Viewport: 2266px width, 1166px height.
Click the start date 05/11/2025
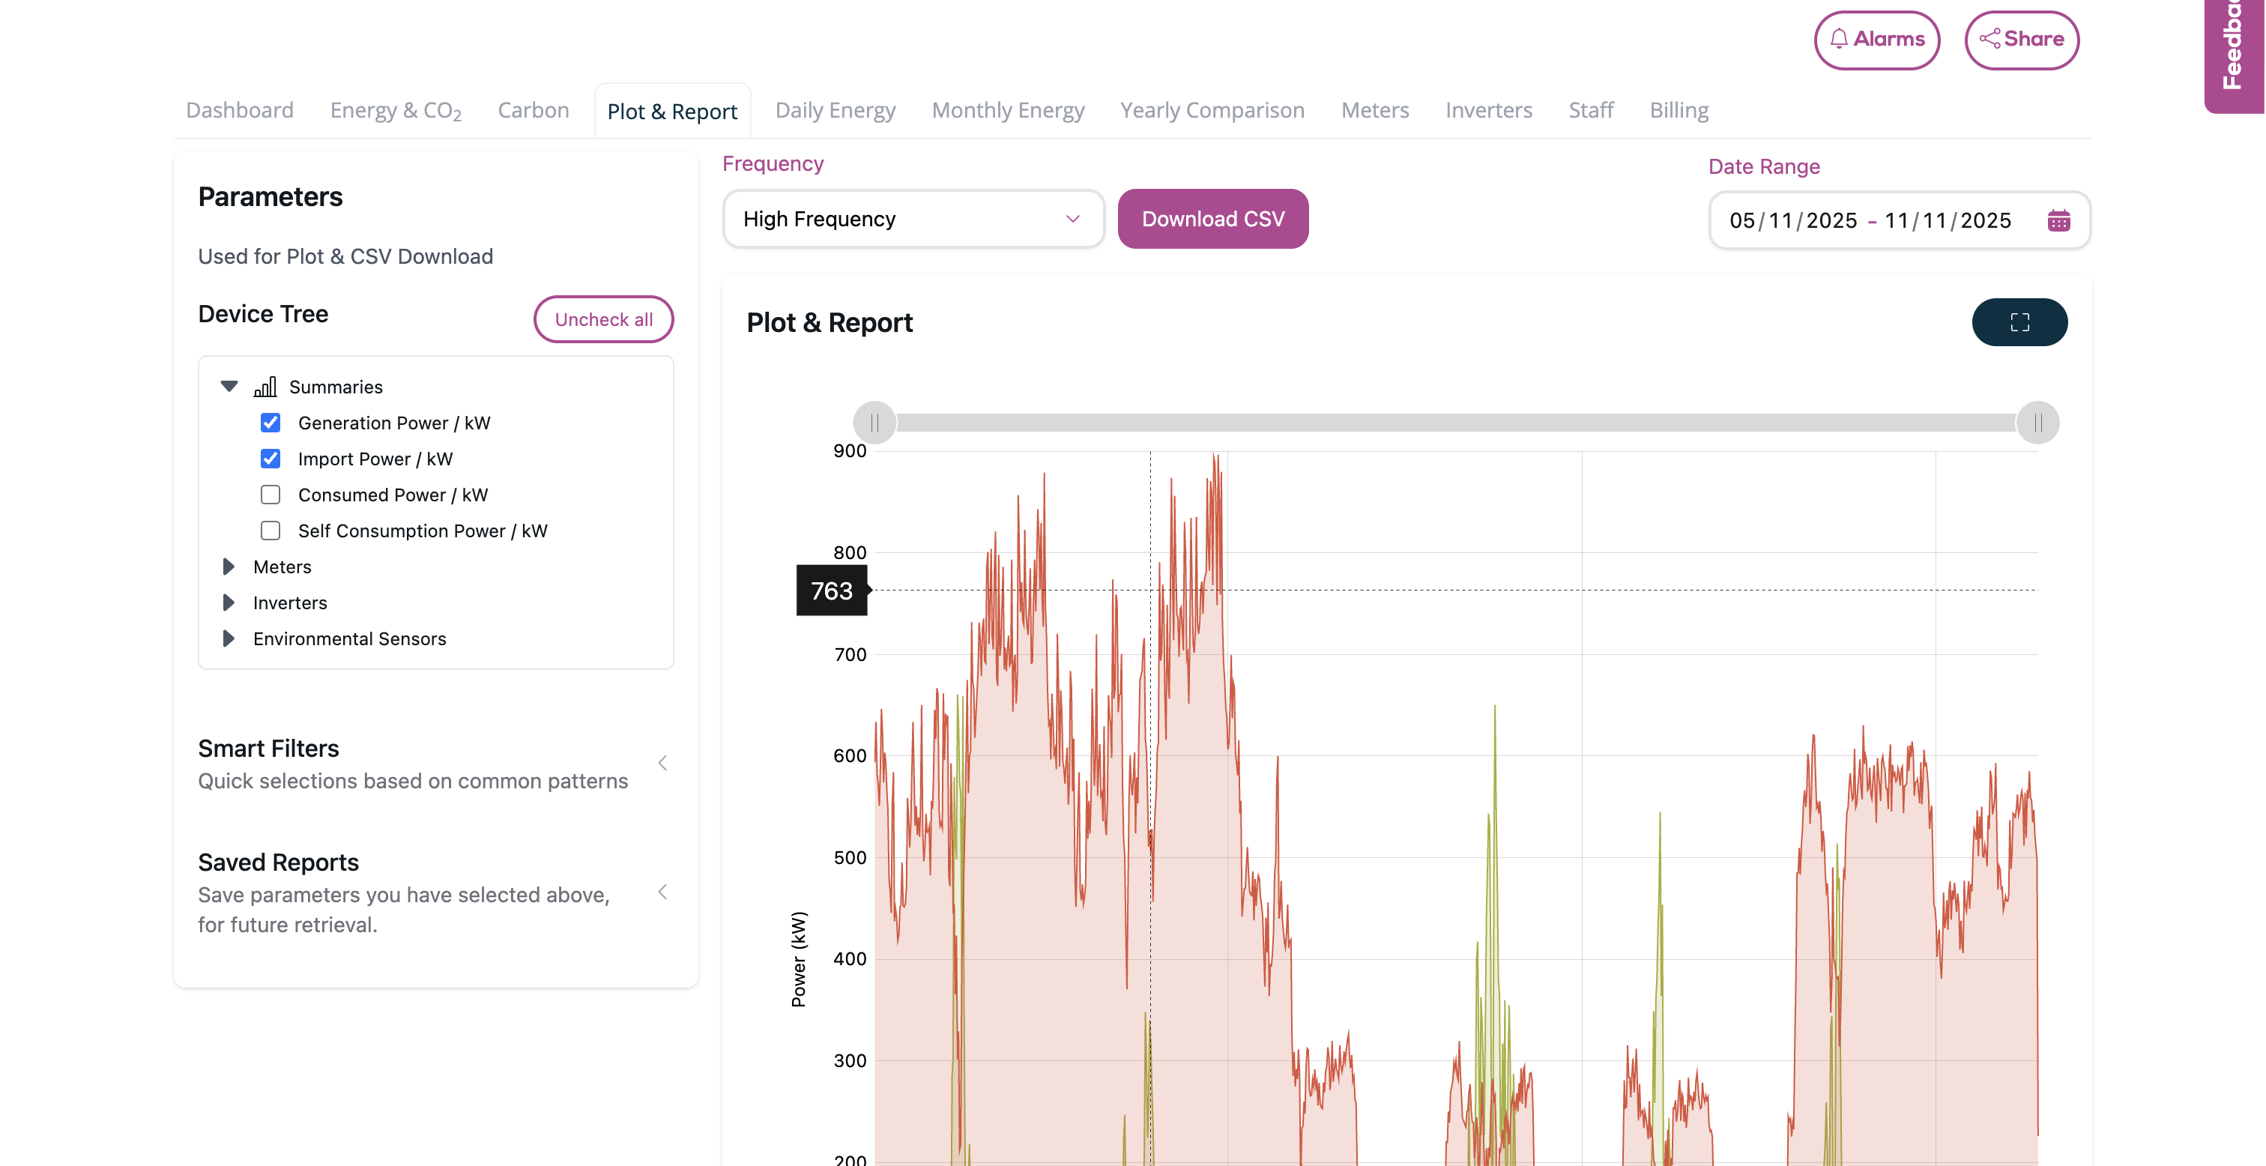[1792, 221]
